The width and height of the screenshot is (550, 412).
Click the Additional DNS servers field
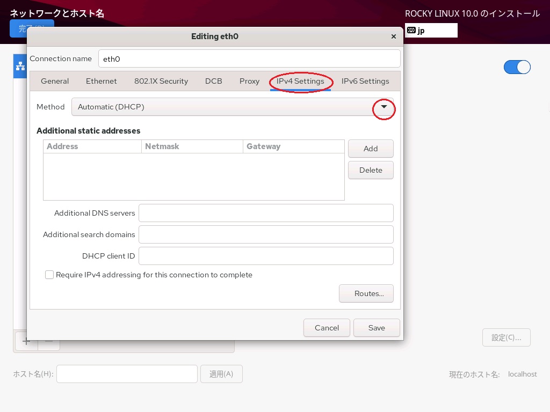266,213
